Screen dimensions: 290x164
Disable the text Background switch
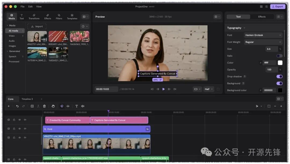coord(279,83)
